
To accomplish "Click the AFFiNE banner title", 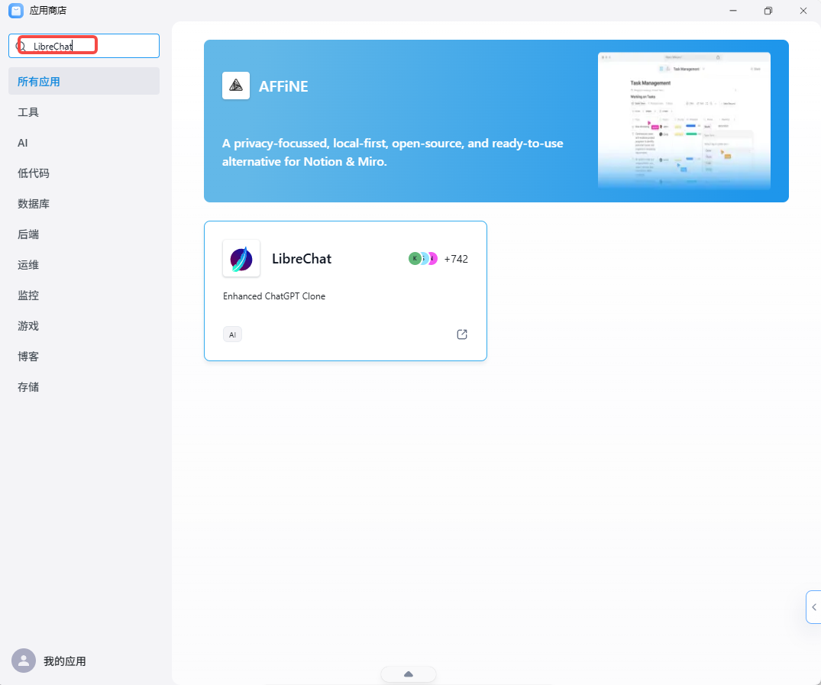I will coord(283,86).
